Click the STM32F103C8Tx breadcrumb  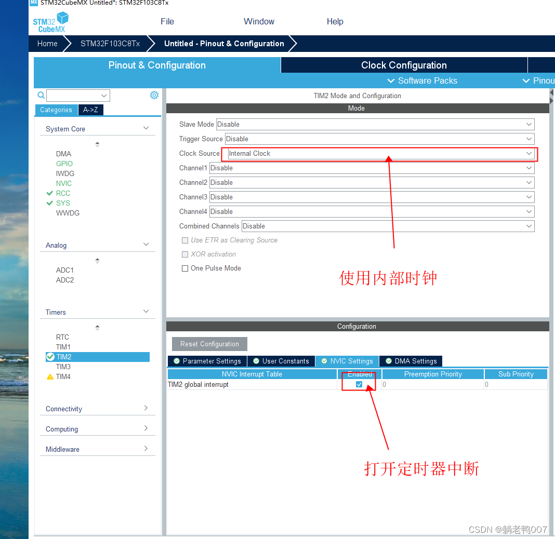point(110,44)
